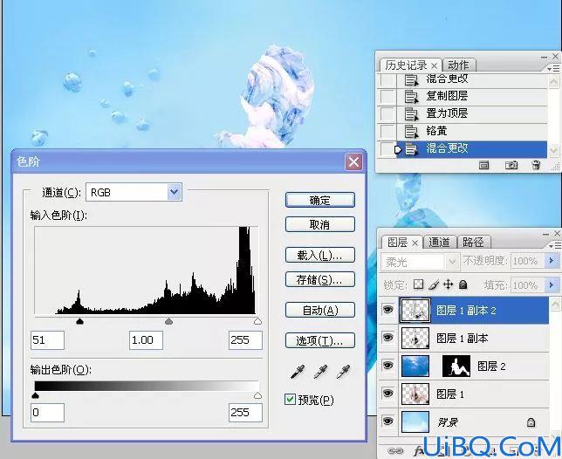562x459 pixels.
Task: Click the 取消 button
Action: (320, 224)
